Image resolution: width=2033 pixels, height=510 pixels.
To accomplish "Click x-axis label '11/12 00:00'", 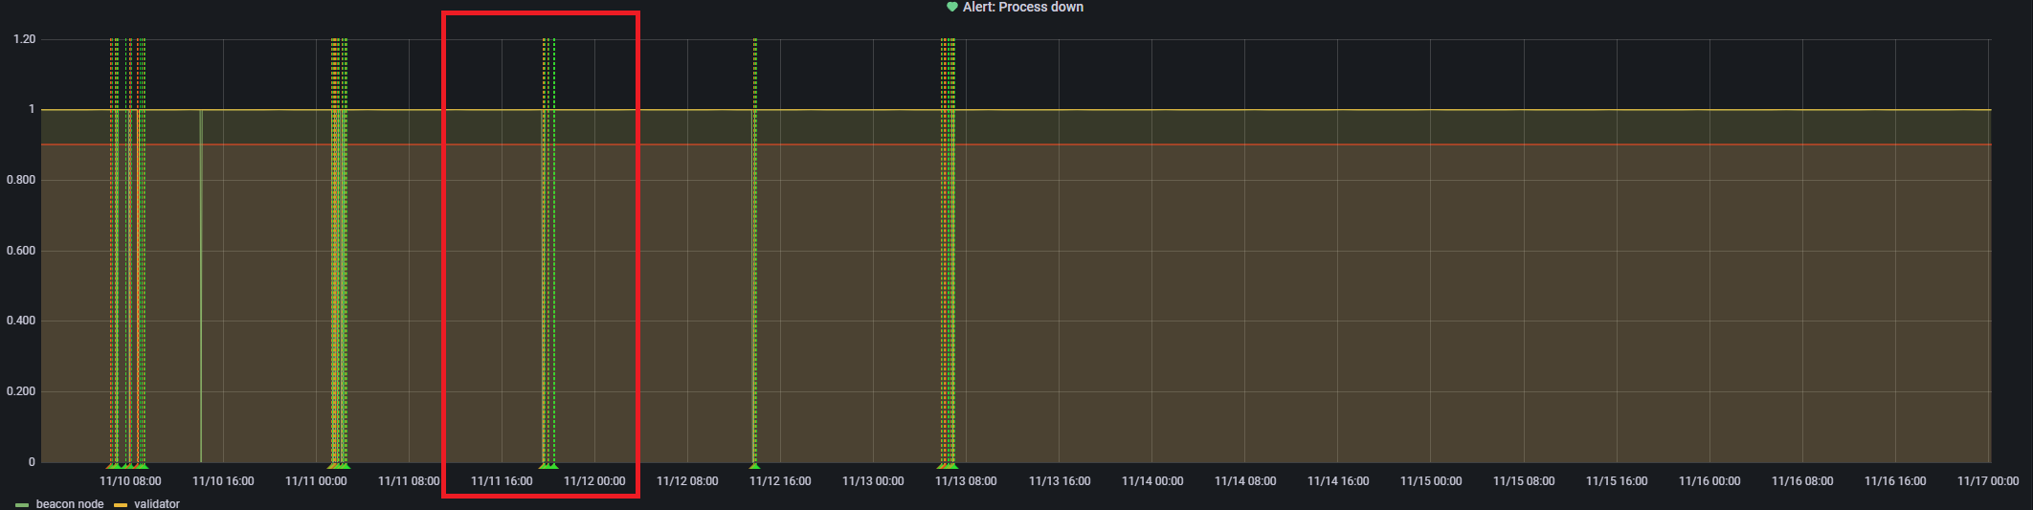I will coord(594,481).
